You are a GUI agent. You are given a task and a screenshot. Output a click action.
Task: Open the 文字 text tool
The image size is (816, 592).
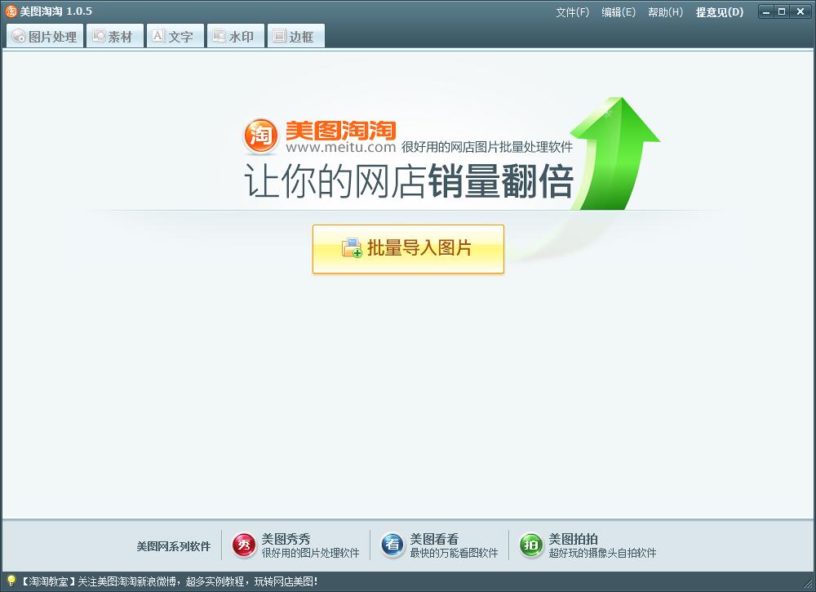175,35
